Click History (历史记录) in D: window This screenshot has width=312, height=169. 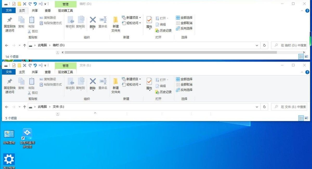(x=164, y=31)
